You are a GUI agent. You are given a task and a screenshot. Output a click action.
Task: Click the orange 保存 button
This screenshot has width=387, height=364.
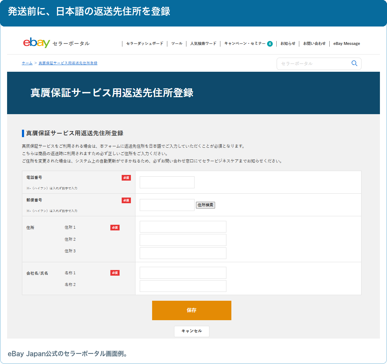[x=191, y=310]
